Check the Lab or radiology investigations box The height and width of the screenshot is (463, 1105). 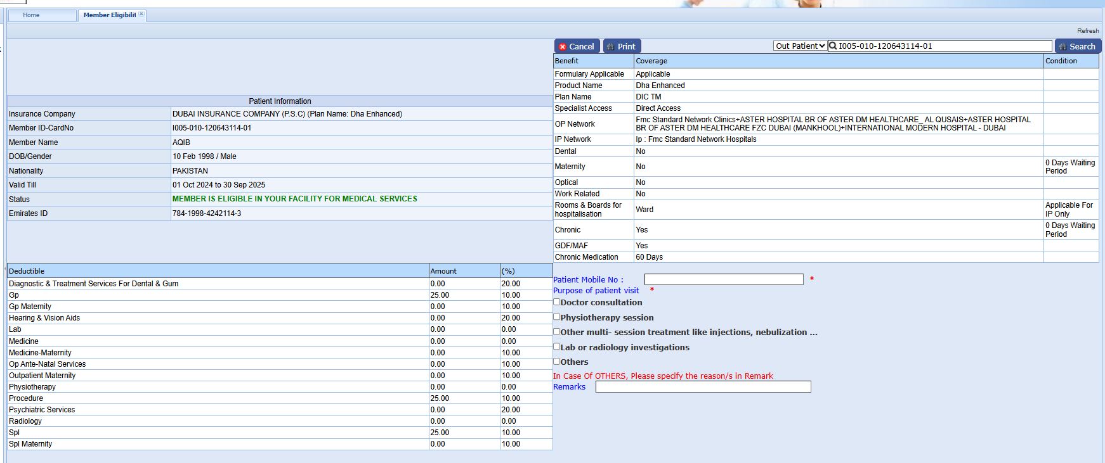click(557, 346)
